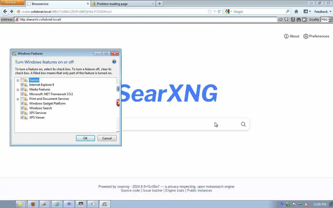Screen dimensions: 333x208
Task: Enable Print and Document Services checkbox
Action: (x=22, y=99)
